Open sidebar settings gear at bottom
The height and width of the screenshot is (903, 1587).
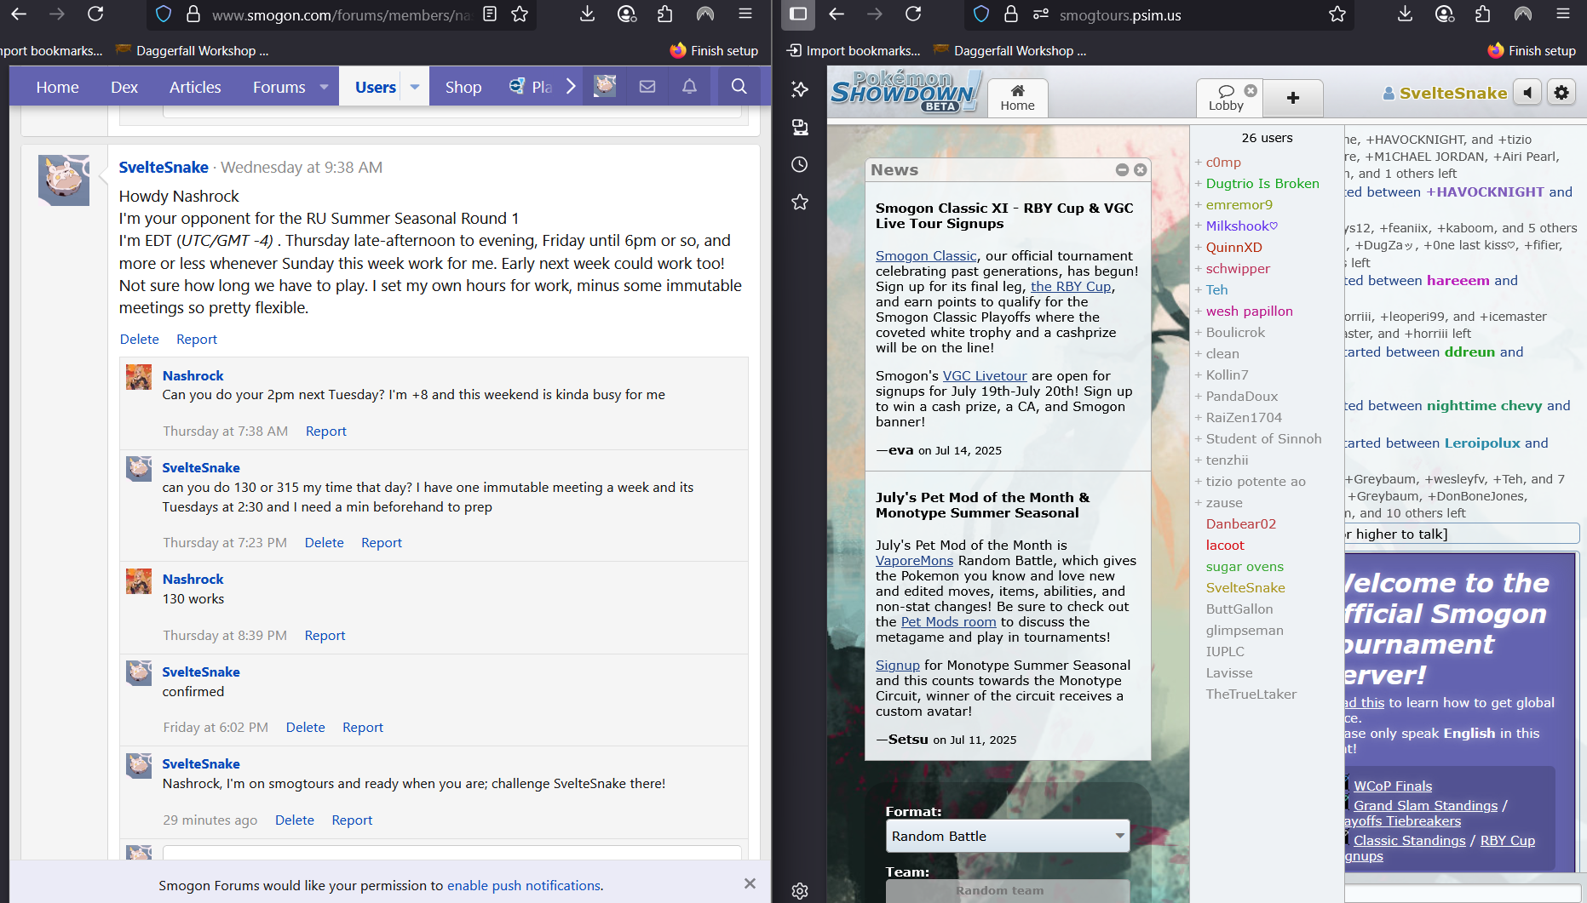coord(799,890)
